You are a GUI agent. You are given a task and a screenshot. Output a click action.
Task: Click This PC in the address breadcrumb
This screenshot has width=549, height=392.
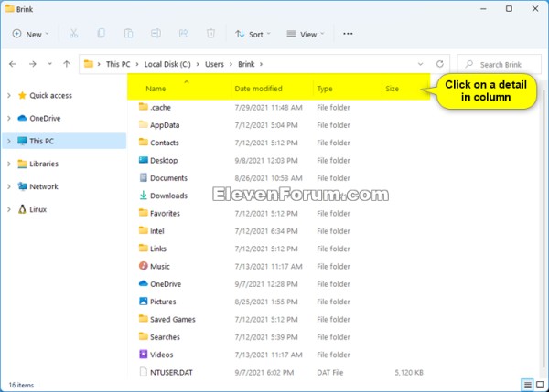pos(118,64)
